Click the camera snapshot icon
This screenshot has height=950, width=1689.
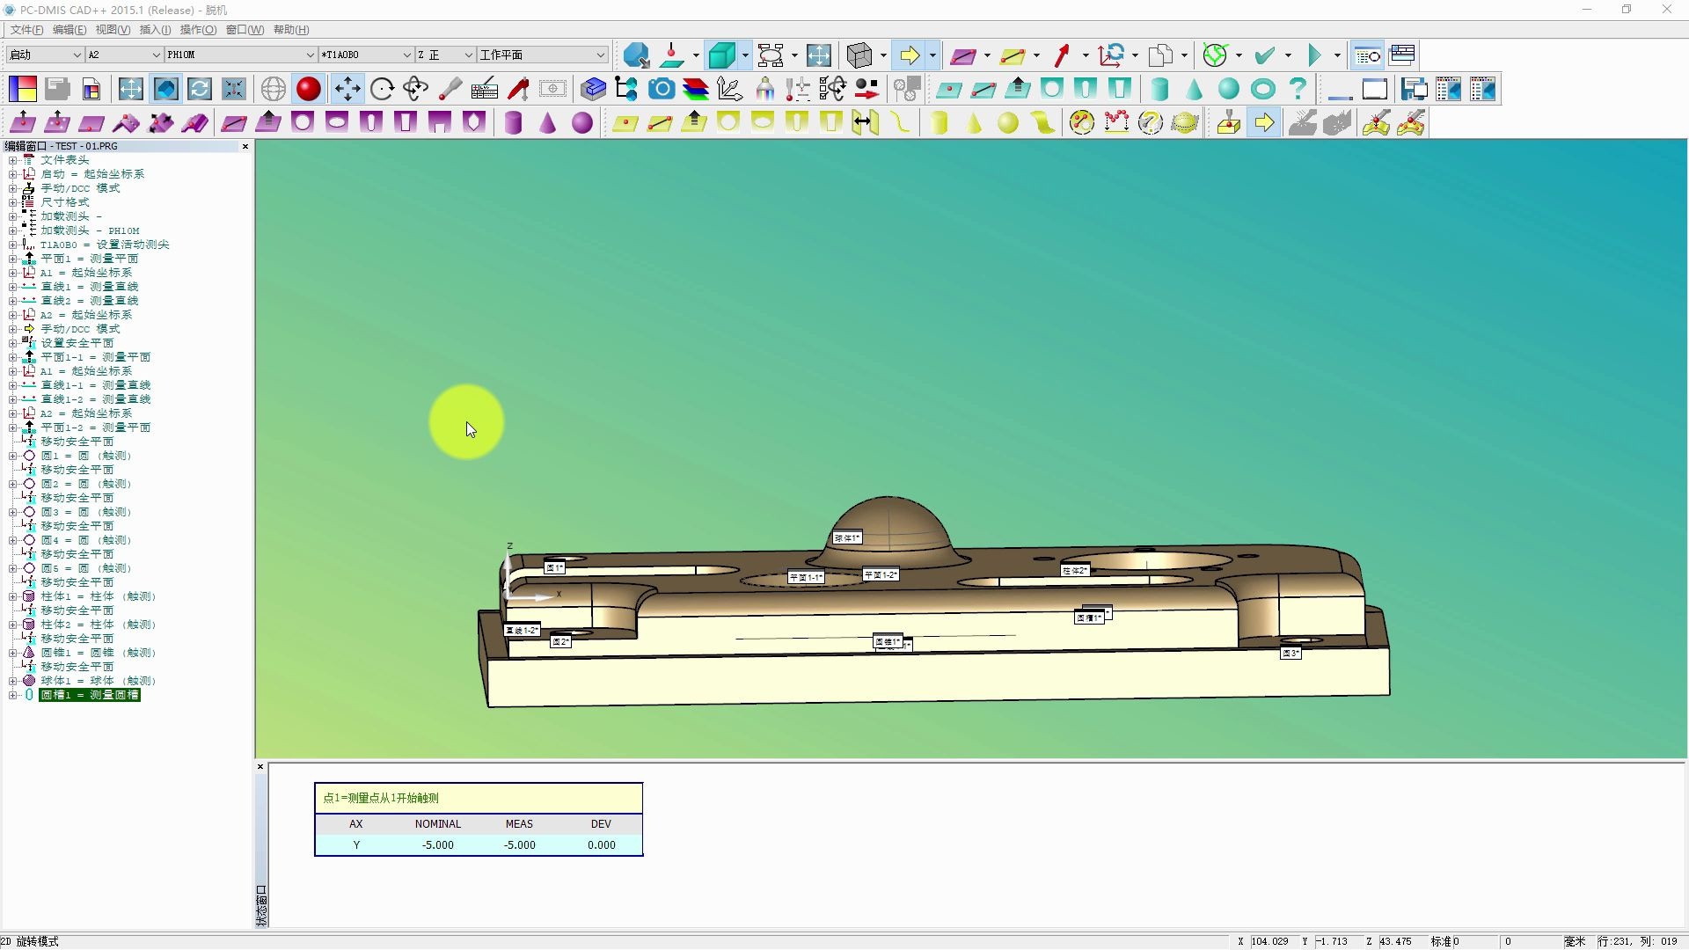tap(662, 89)
